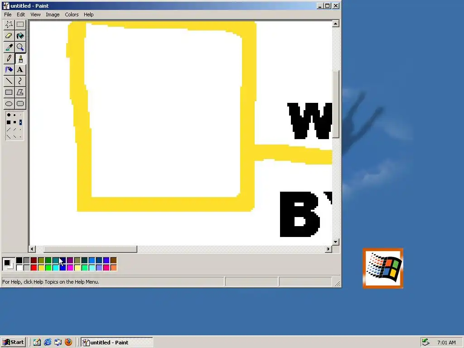Choose the Airbrush spray tool
Image resolution: width=464 pixels, height=348 pixels.
click(9, 69)
